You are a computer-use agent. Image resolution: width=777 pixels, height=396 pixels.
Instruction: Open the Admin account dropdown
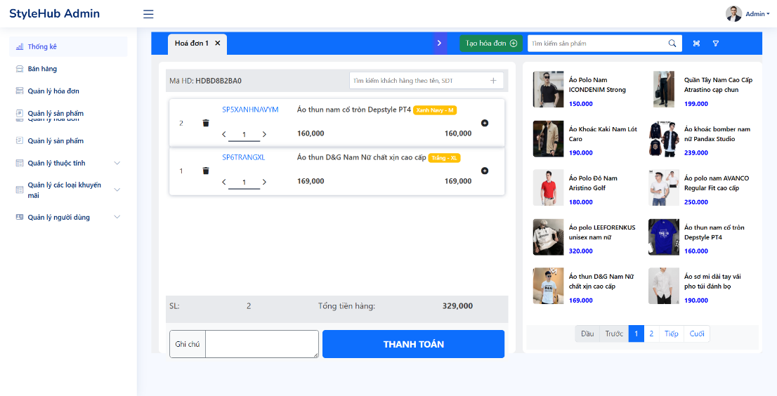click(x=747, y=14)
